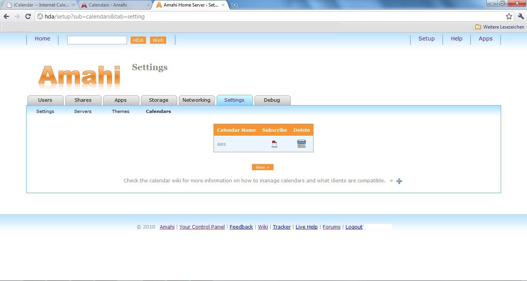Click the orange Web search button

[158, 40]
